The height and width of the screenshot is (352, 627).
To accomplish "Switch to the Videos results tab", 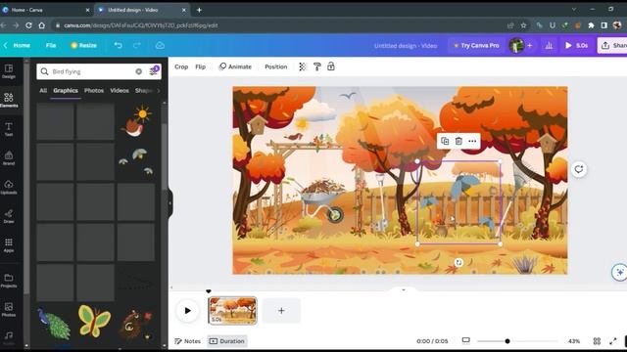I will pos(120,91).
